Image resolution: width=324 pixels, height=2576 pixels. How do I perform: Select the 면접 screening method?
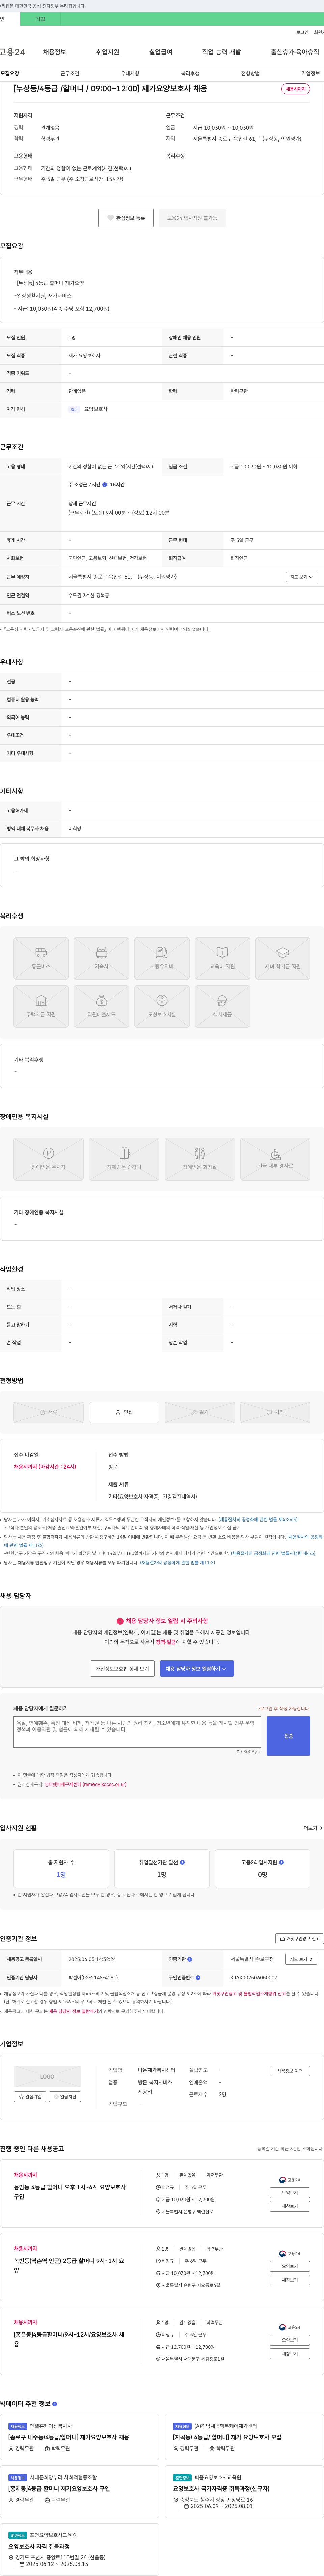pyautogui.click(x=124, y=1412)
